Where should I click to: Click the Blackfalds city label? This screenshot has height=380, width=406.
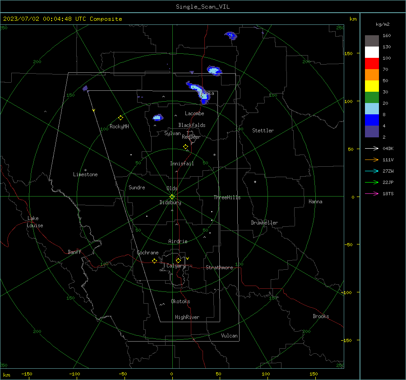[192, 125]
